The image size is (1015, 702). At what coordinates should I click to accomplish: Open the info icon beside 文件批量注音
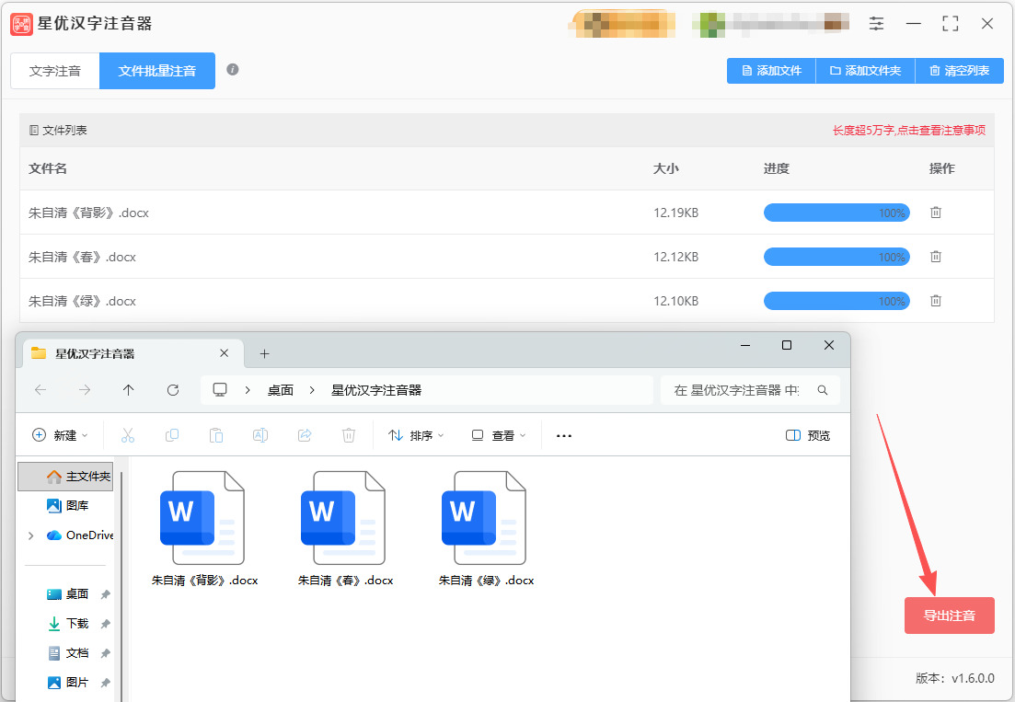point(233,69)
